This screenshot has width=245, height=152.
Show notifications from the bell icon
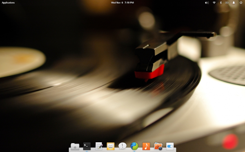coord(234,3)
